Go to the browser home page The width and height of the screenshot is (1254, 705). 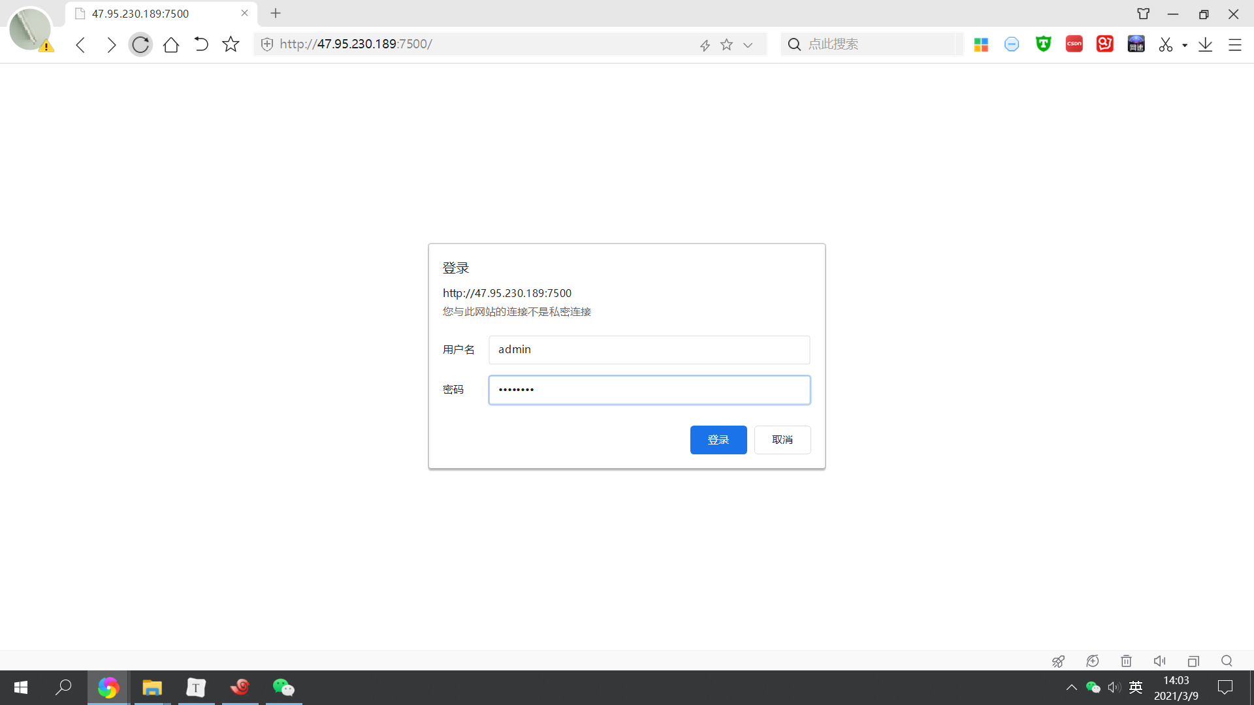[171, 44]
